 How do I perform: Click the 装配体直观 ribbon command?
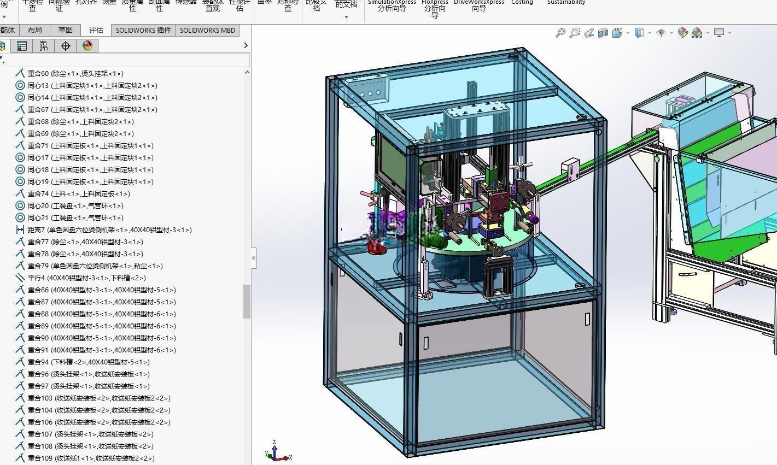point(213,5)
